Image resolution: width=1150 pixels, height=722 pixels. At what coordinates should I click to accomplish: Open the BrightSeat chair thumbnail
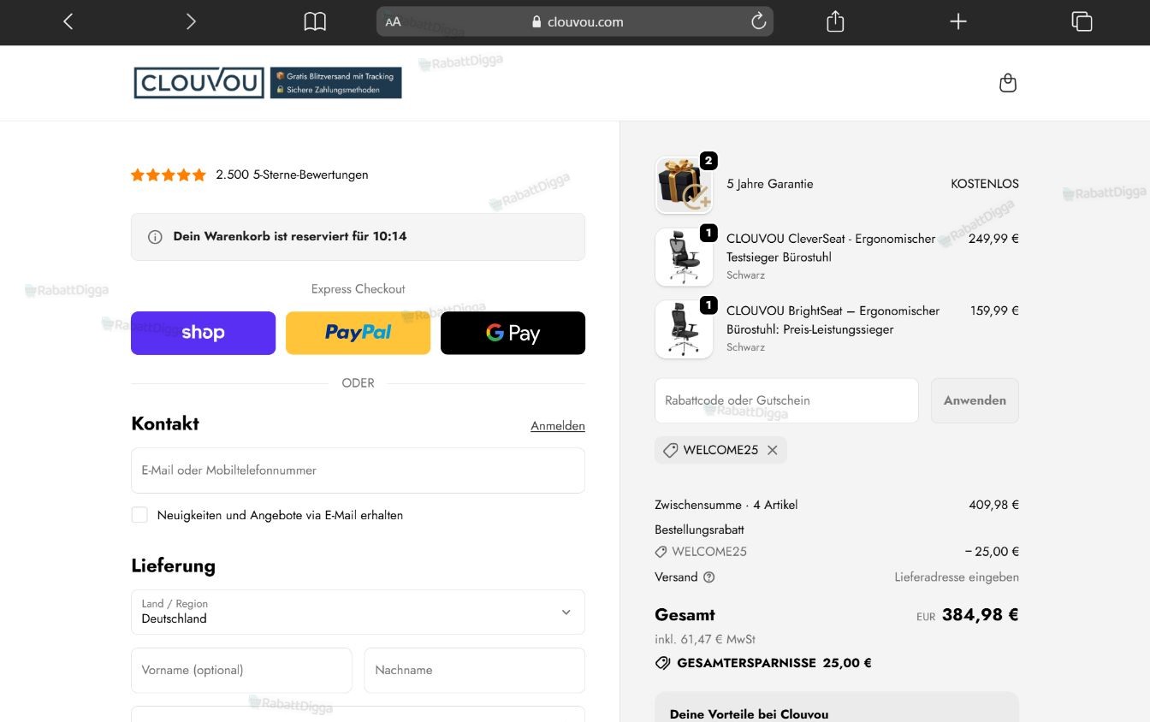coord(684,328)
